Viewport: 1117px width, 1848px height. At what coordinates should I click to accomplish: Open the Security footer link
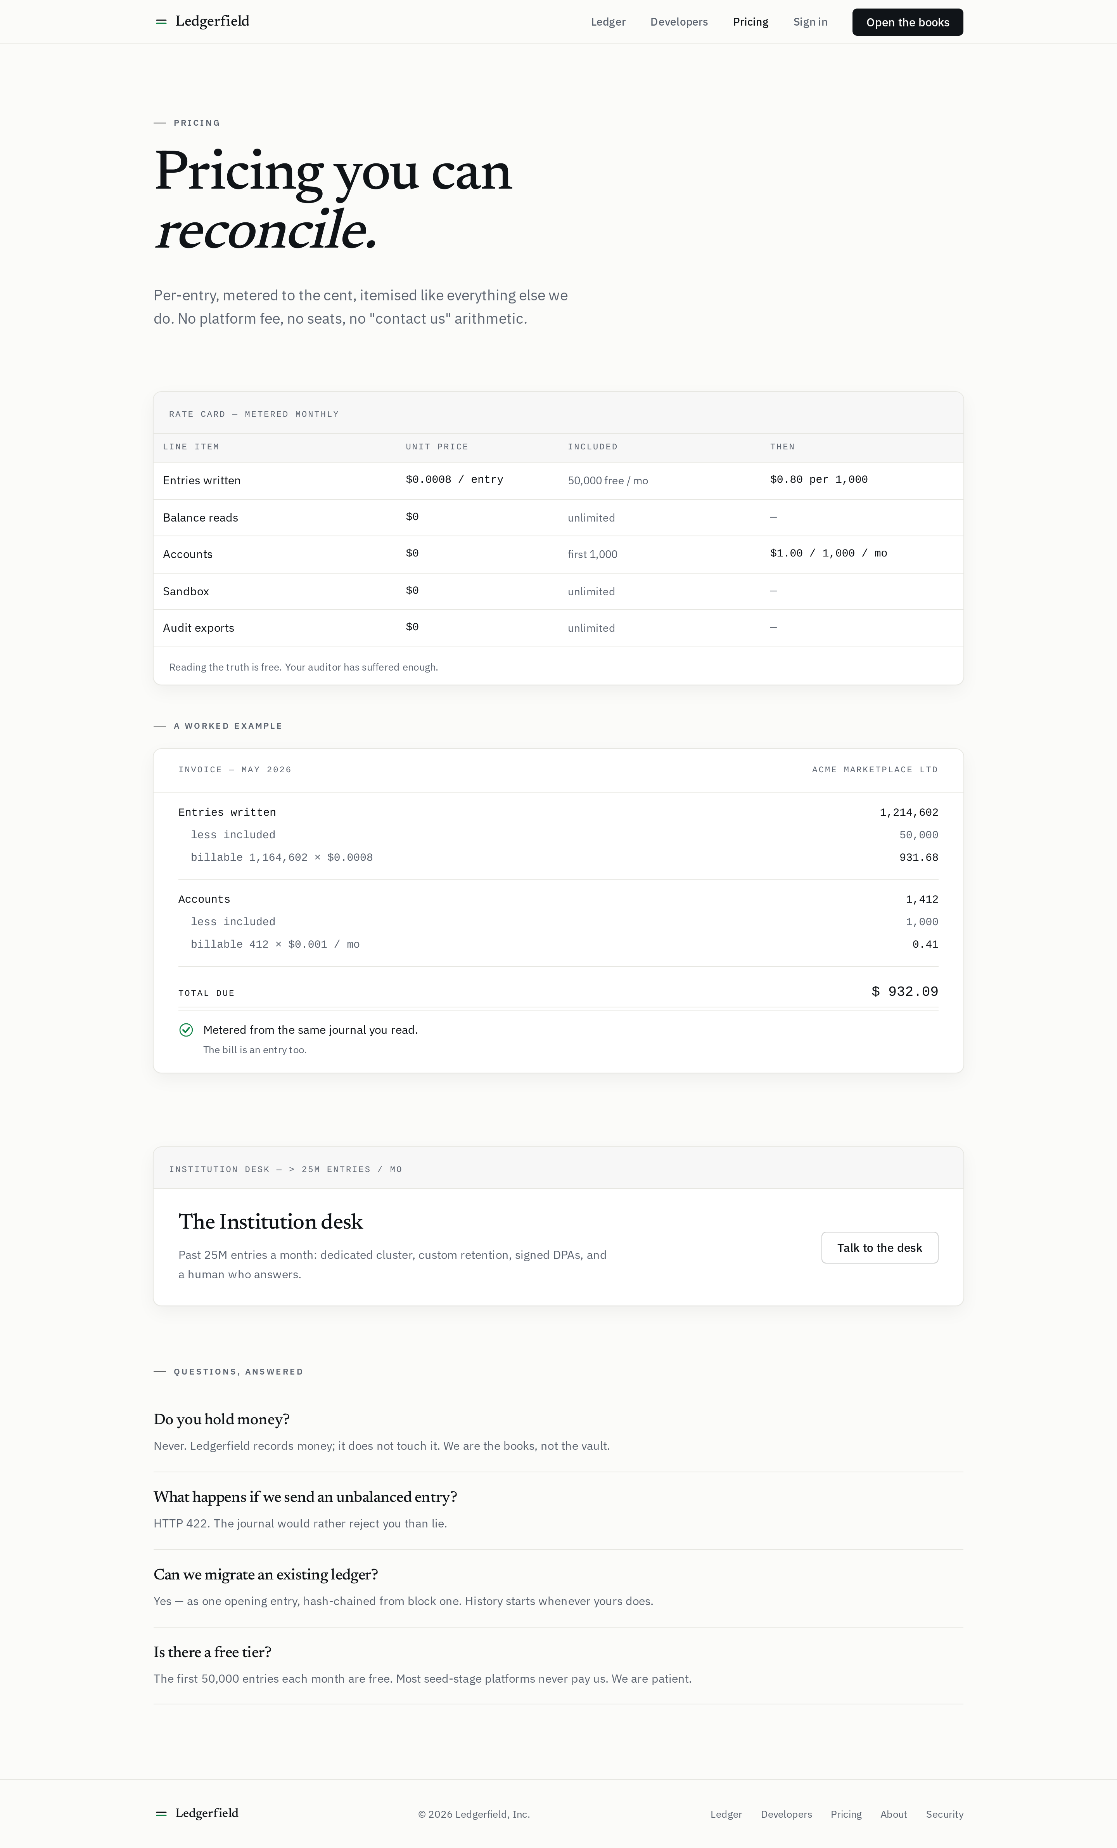pyautogui.click(x=944, y=1814)
